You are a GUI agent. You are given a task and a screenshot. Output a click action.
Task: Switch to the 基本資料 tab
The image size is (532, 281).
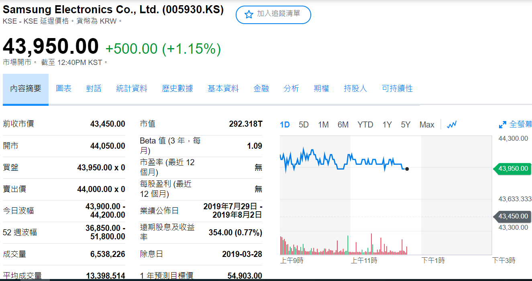[223, 89]
